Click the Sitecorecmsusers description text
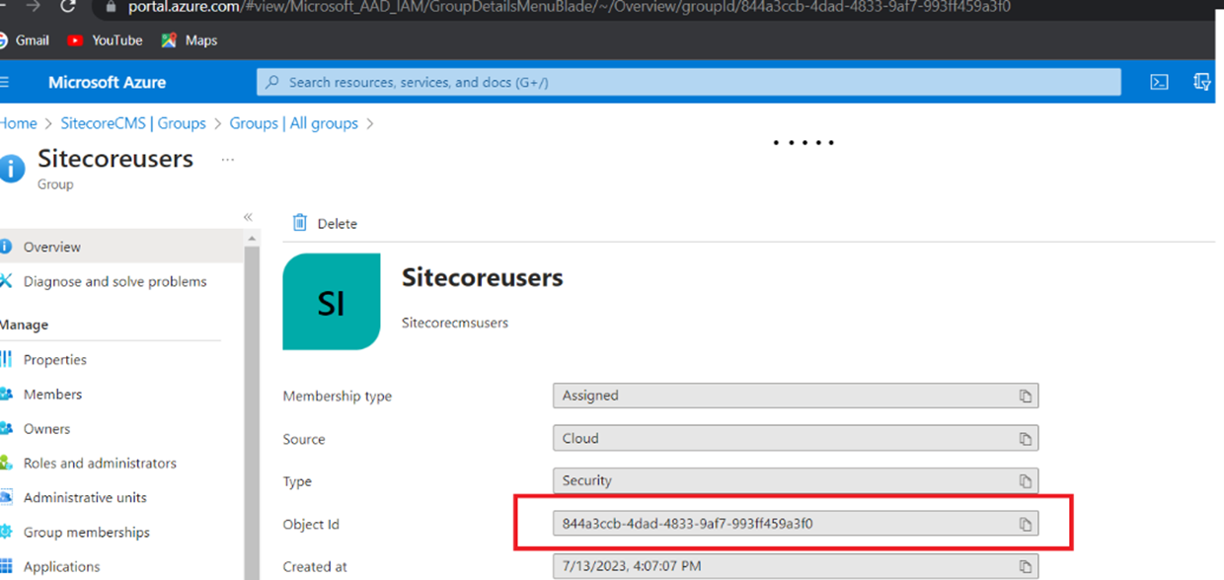Image resolution: width=1224 pixels, height=580 pixels. [x=455, y=323]
